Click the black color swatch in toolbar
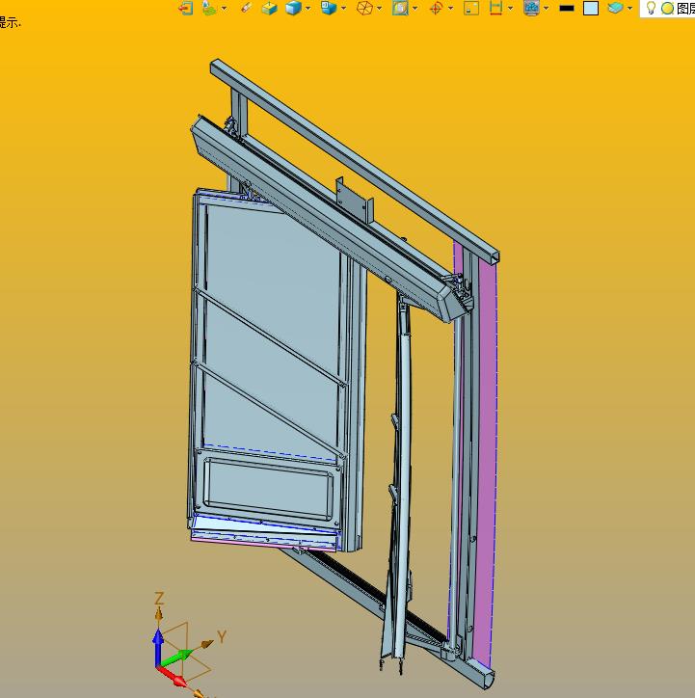The image size is (695, 698). pyautogui.click(x=567, y=8)
